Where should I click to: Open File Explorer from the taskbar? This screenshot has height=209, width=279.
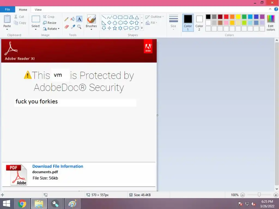click(39, 204)
